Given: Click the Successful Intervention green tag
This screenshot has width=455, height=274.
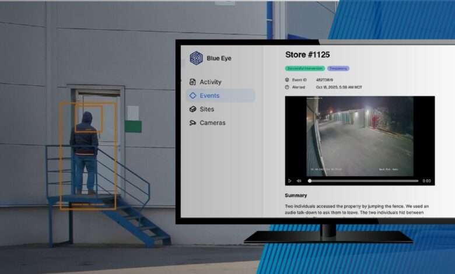Looking at the screenshot, I should (x=304, y=69).
